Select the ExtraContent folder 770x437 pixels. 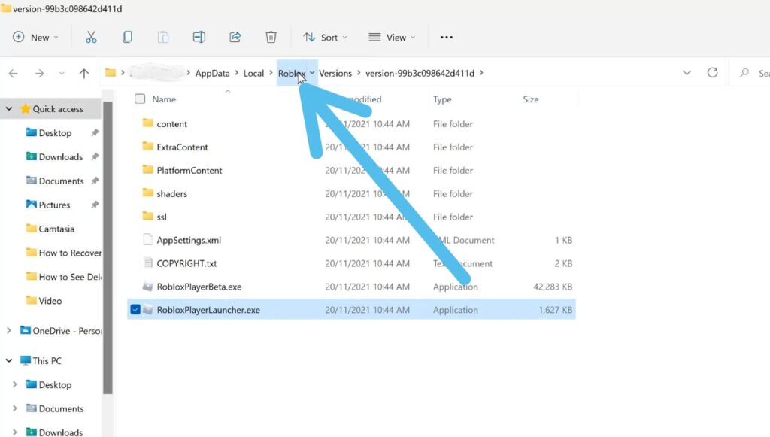(x=182, y=147)
